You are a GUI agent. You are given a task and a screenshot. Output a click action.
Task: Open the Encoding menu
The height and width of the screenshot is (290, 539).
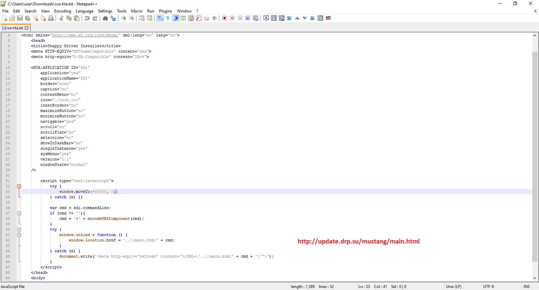pyautogui.click(x=62, y=11)
